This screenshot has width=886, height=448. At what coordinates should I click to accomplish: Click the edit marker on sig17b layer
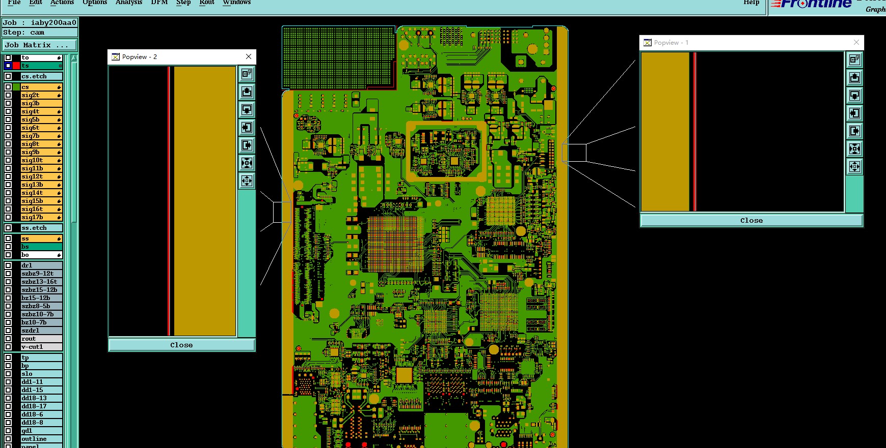pyautogui.click(x=59, y=217)
